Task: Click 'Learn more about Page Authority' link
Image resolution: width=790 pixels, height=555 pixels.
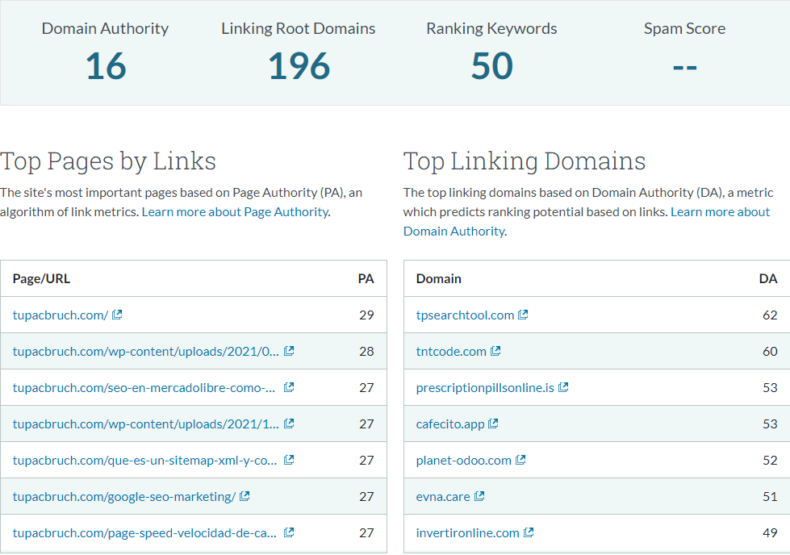Action: [x=235, y=212]
